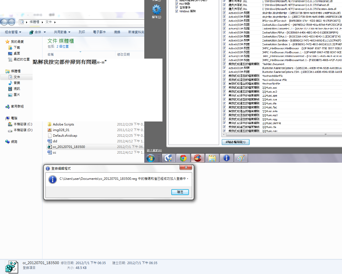Click the 2 個位置 locations link
Screen dimensions: 342x274
63,47
